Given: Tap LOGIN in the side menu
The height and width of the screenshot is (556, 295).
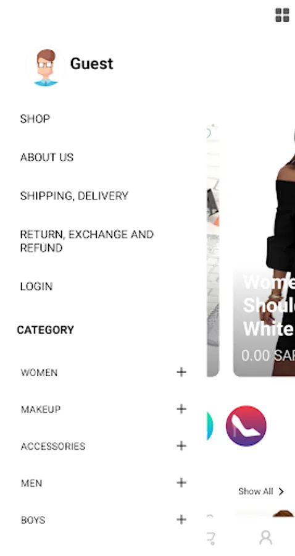Looking at the screenshot, I should 36,287.
